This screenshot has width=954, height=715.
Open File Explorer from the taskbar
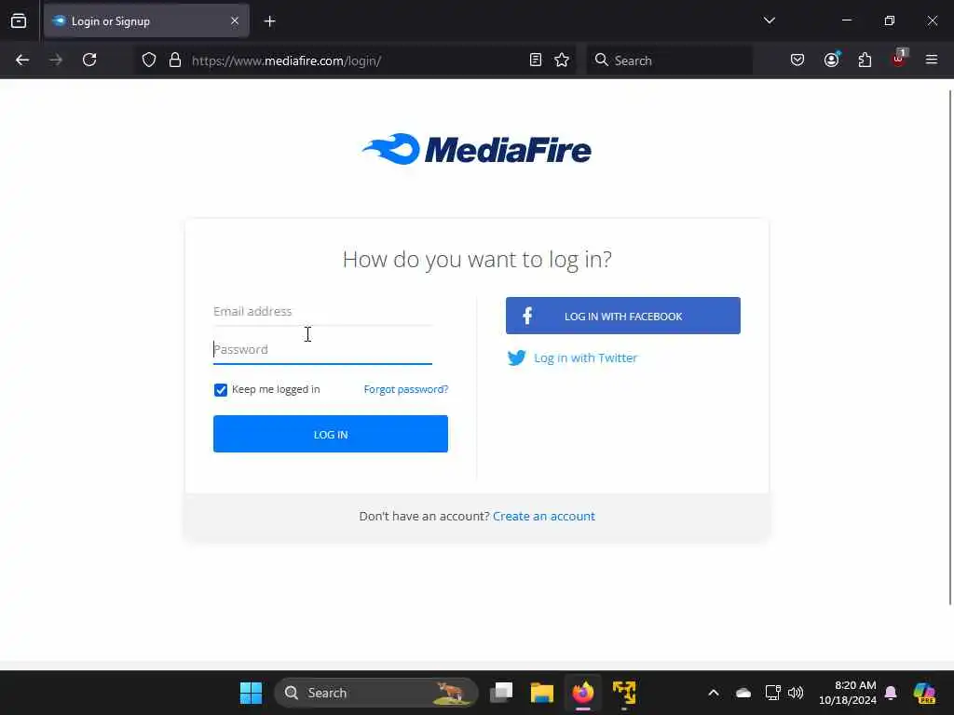541,693
